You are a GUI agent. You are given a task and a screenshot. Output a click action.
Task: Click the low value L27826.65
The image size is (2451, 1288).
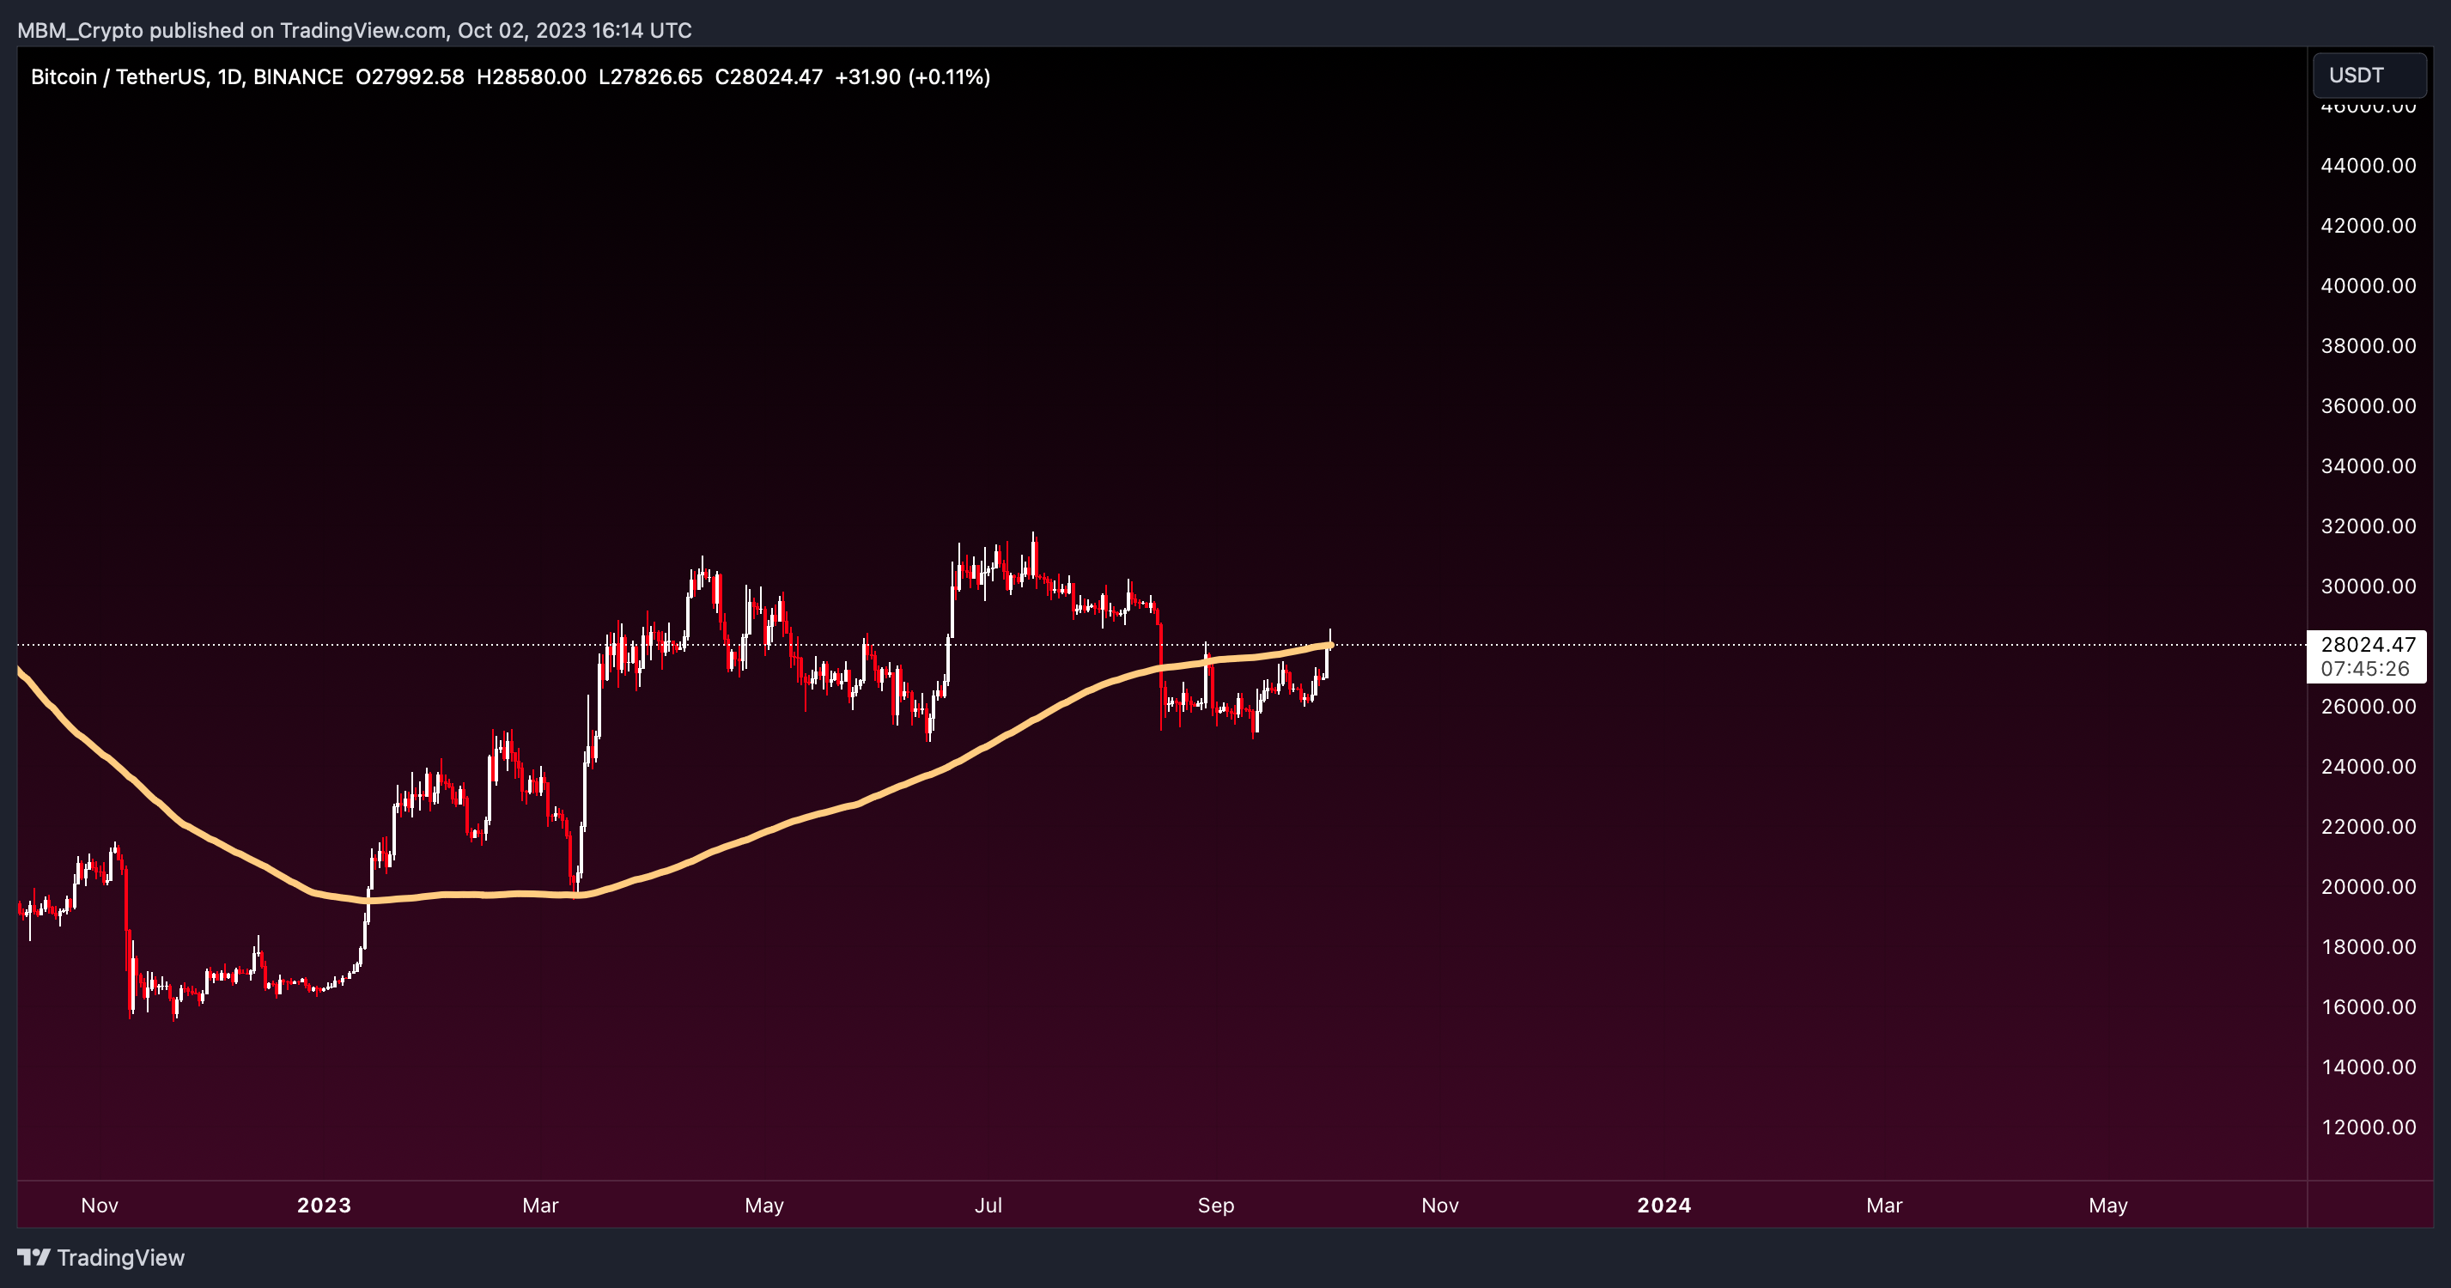(x=651, y=77)
